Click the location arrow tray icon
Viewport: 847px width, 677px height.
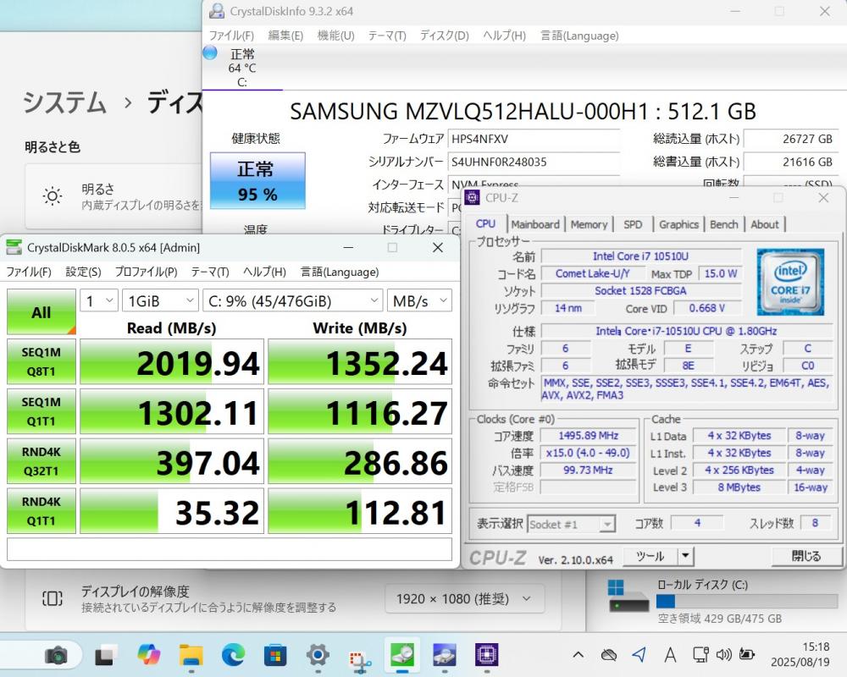[639, 655]
